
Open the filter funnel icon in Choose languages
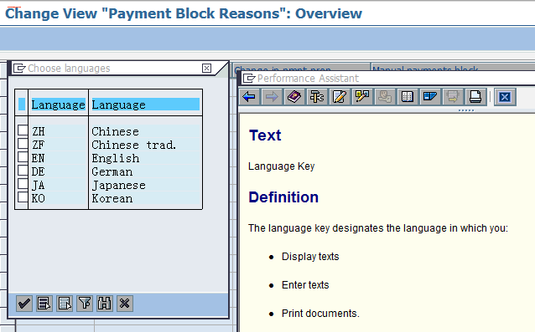pos(85,303)
